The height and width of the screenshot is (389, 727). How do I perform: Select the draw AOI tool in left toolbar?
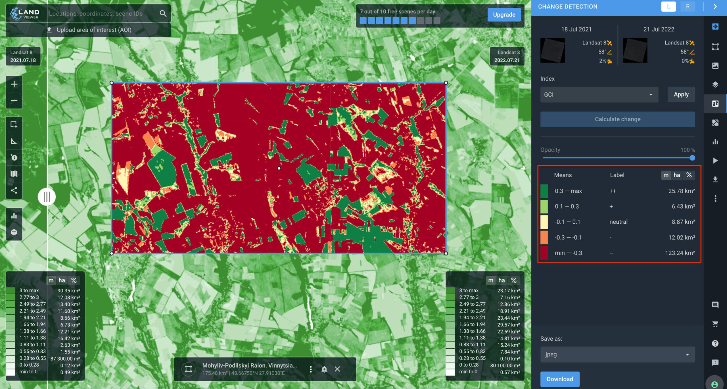click(x=14, y=124)
